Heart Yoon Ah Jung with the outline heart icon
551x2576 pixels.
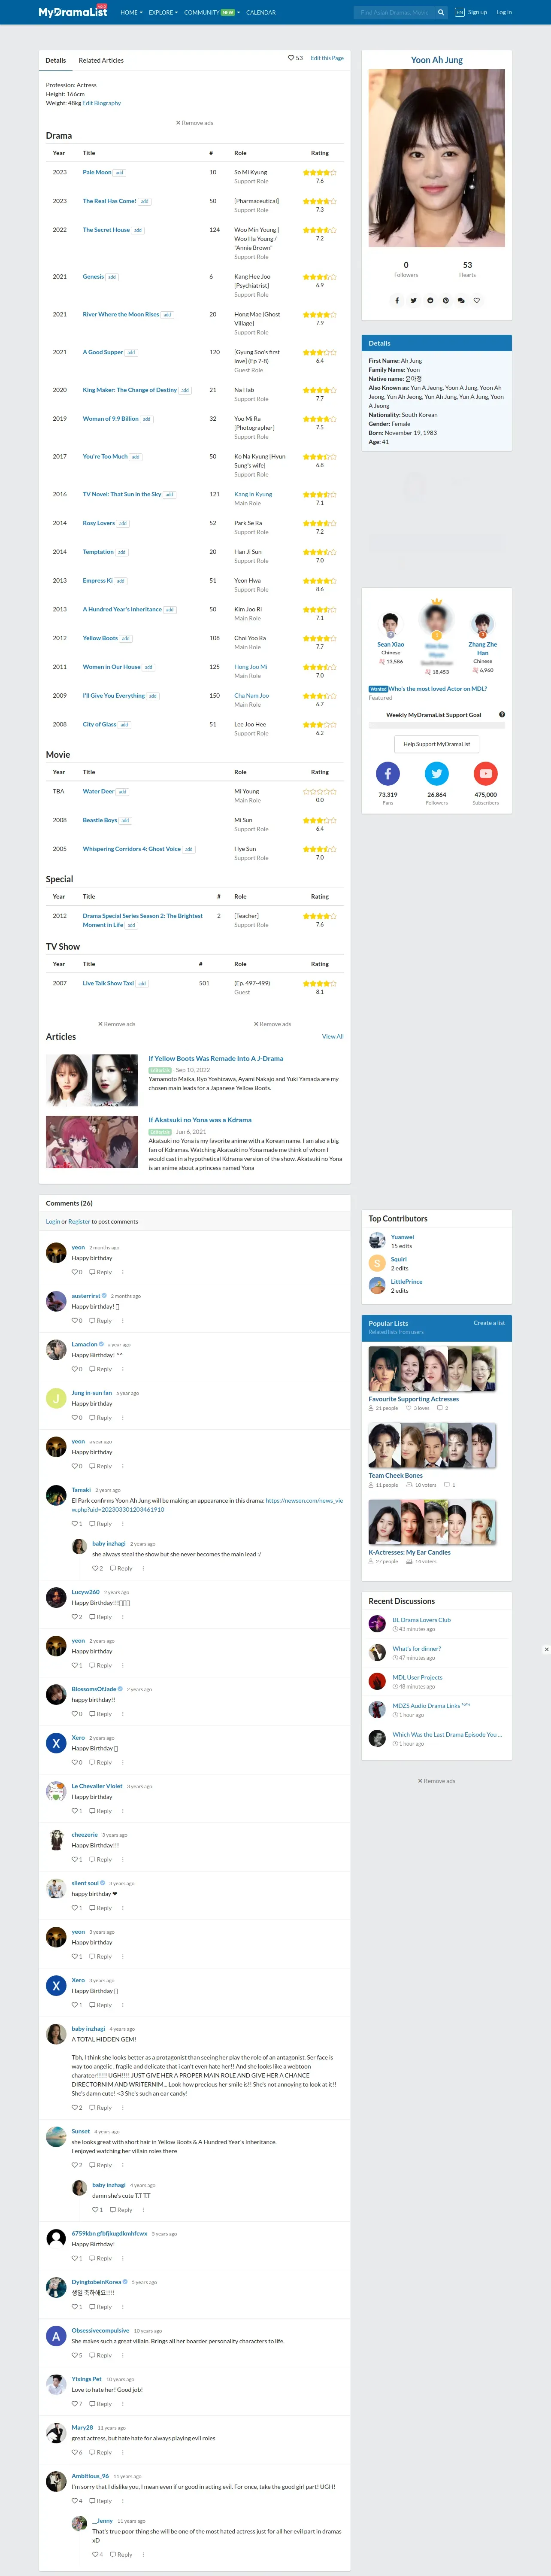coord(477,300)
